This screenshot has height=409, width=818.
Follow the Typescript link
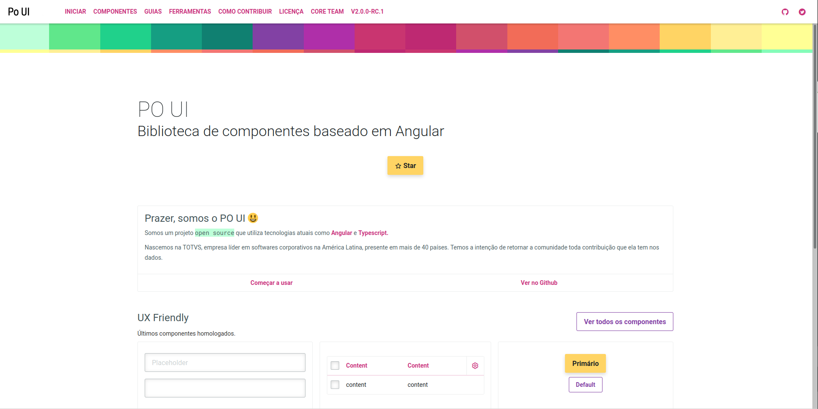point(373,233)
